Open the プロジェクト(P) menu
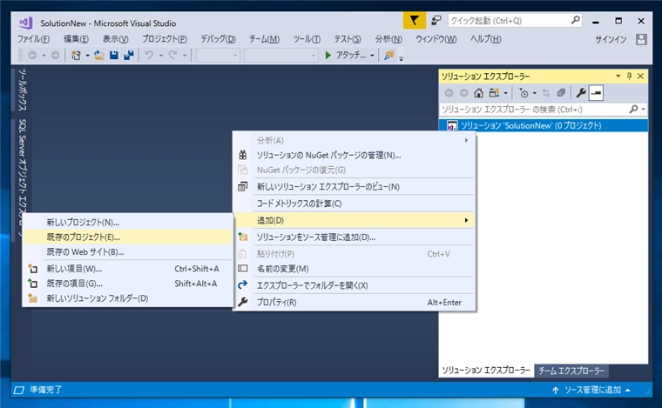This screenshot has width=662, height=408. pos(165,39)
